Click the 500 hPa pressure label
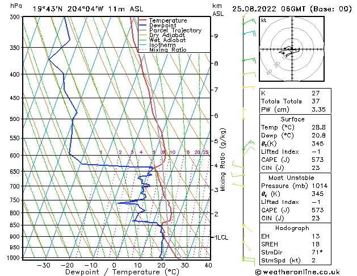Image resolution: width=357 pixels, height=276 pixels. point(16,119)
